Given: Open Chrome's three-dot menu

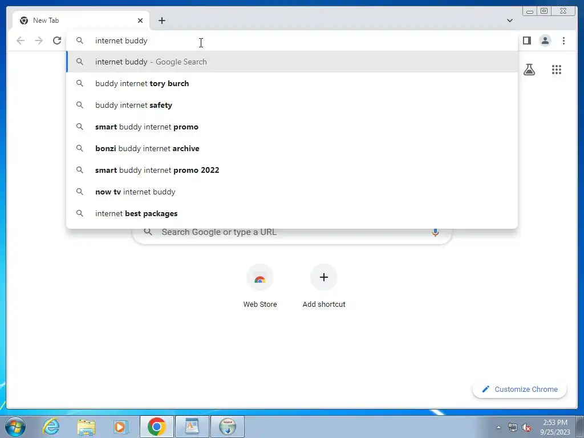Looking at the screenshot, I should [x=563, y=40].
